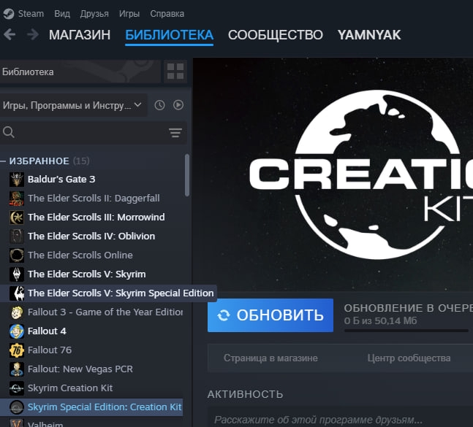Image resolution: width=473 pixels, height=427 pixels.
Task: Open Игры, Программы и Инстру... filter dropdown
Action: (x=72, y=105)
